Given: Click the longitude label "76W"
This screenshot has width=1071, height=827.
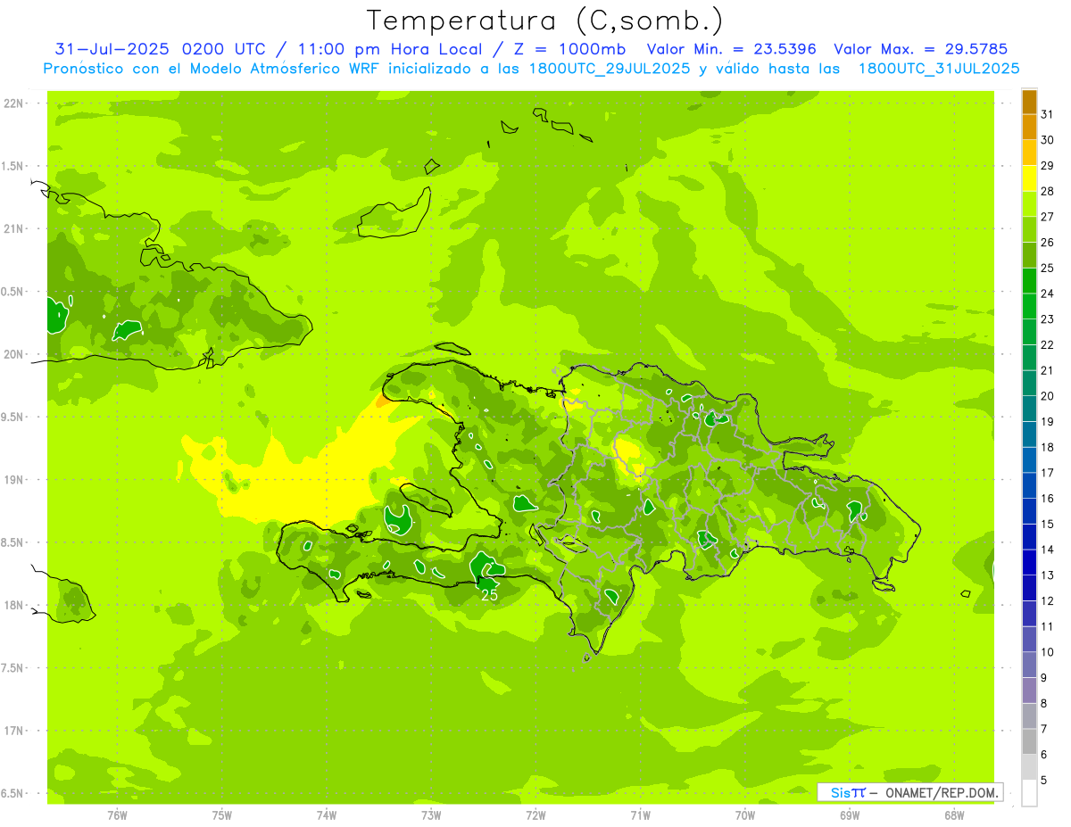Looking at the screenshot, I should click(x=117, y=815).
